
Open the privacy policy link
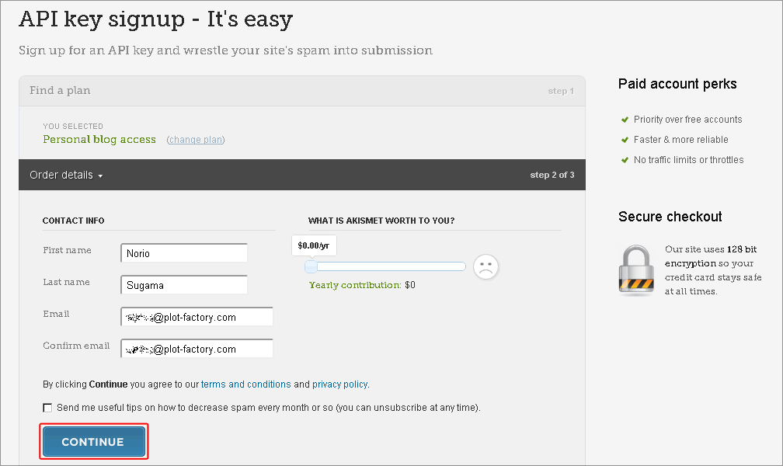point(340,384)
